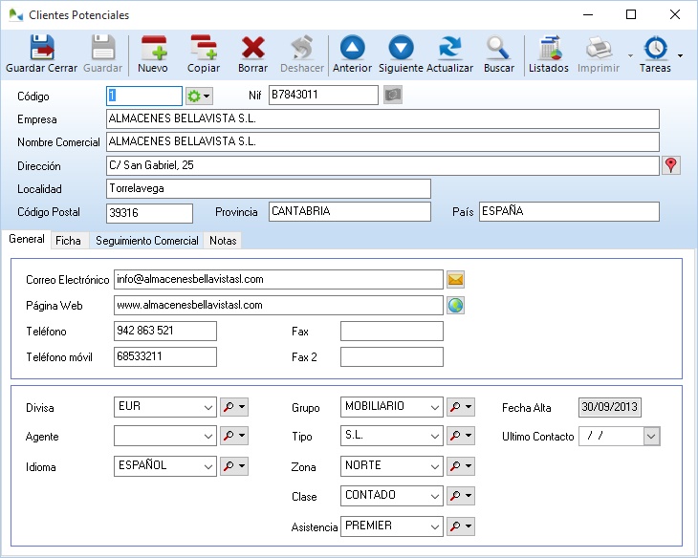Screen dimensions: 698x558
Task: Click the gray icon next to the Nif field
Action: point(393,95)
